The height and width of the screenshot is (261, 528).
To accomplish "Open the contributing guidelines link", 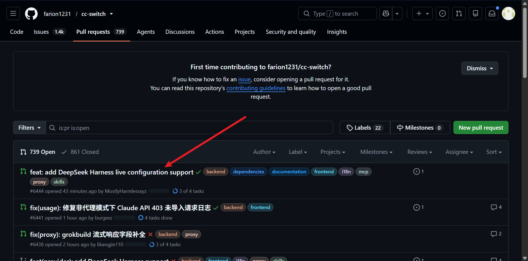I will pyautogui.click(x=256, y=88).
